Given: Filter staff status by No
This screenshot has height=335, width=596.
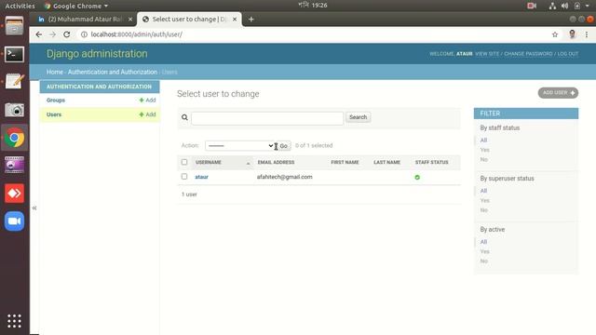Looking at the screenshot, I should (484, 159).
